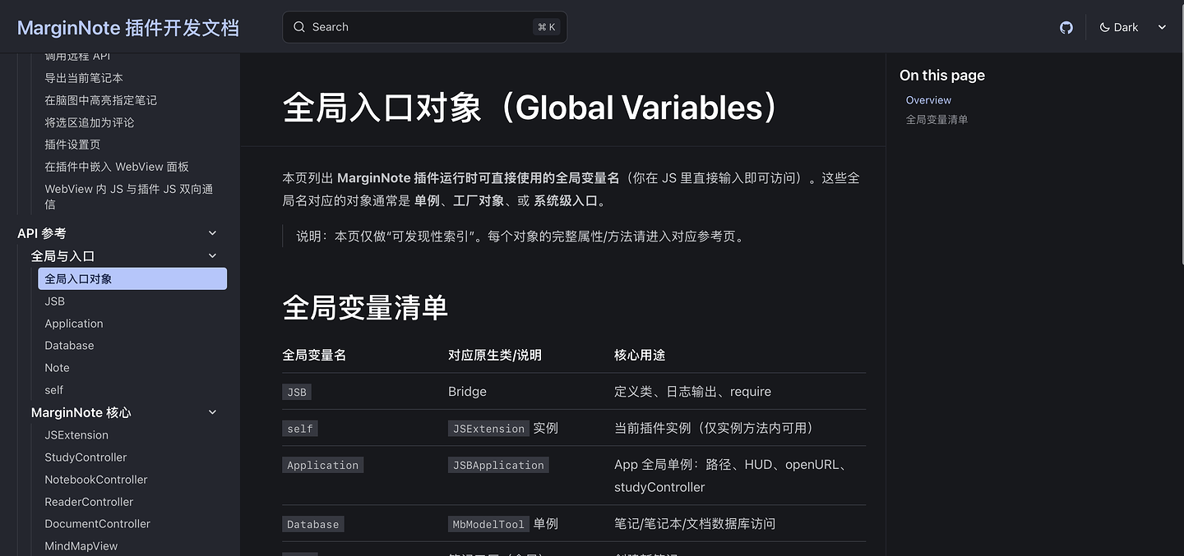The width and height of the screenshot is (1184, 556).
Task: Open 插件设置页 in the sidebar
Action: pyautogui.click(x=132, y=145)
